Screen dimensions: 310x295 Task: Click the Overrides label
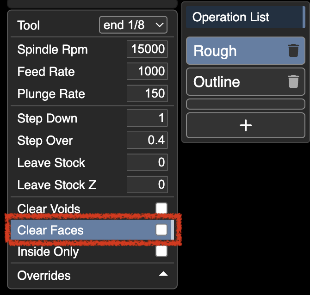(44, 276)
